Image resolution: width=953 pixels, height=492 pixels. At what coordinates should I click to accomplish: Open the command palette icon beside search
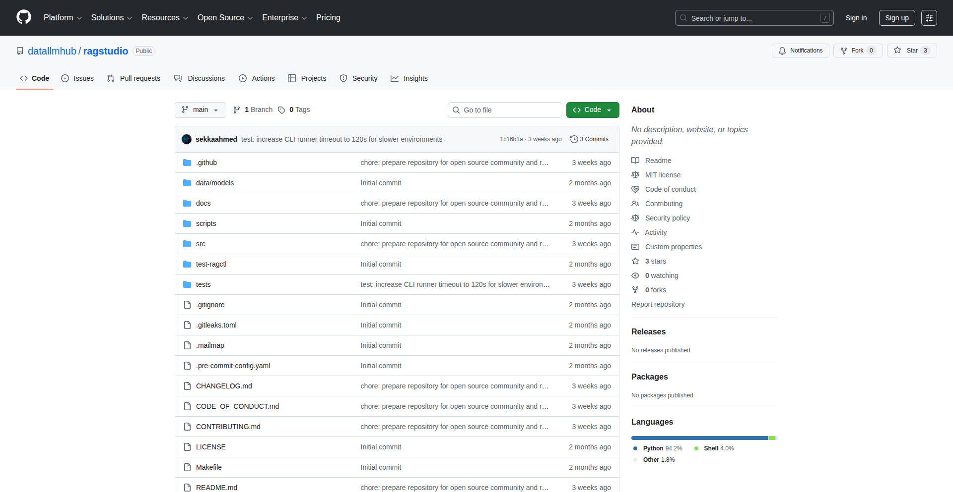pos(929,18)
